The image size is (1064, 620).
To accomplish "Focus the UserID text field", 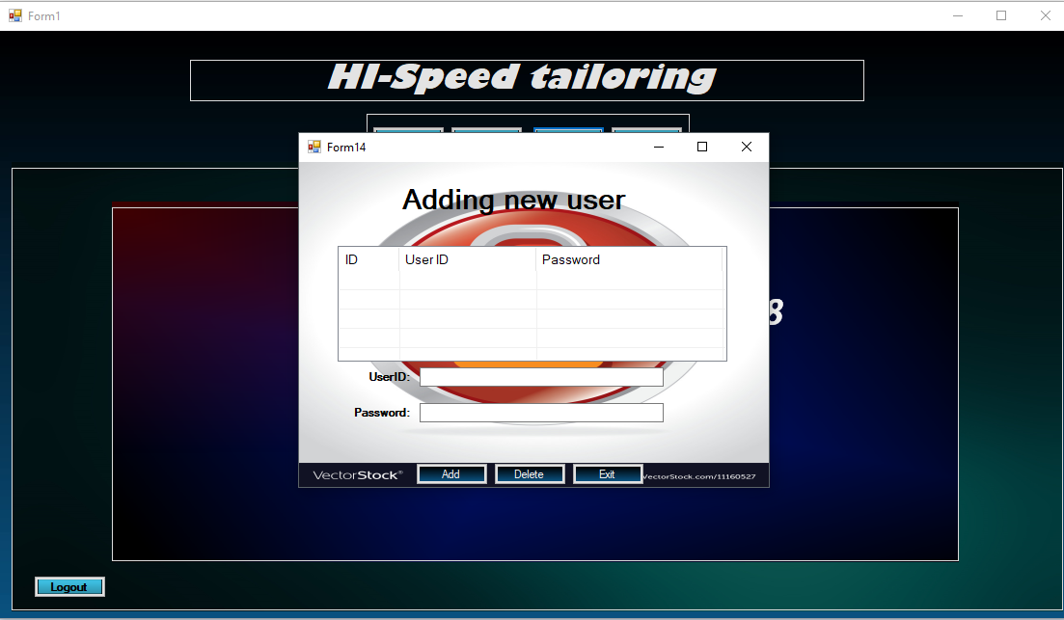I will coord(541,377).
